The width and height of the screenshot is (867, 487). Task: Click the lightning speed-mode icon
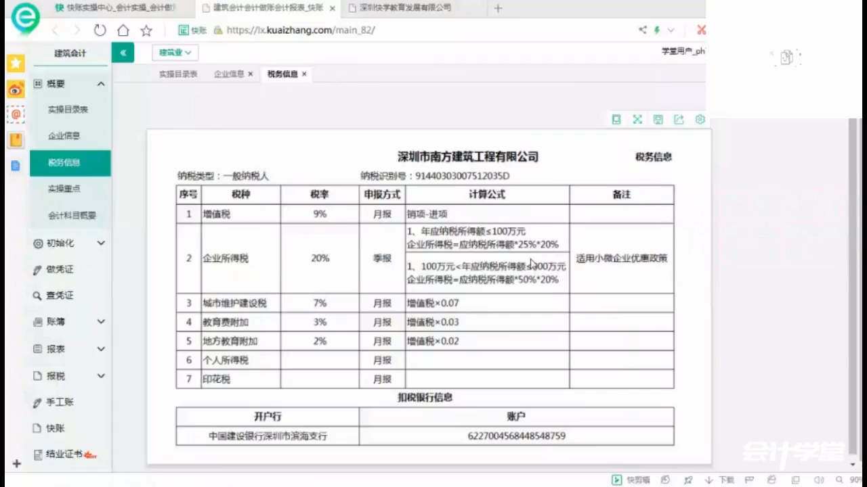tap(656, 30)
